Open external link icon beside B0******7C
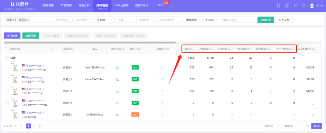Screen dimensions: 326x133 point(43,101)
